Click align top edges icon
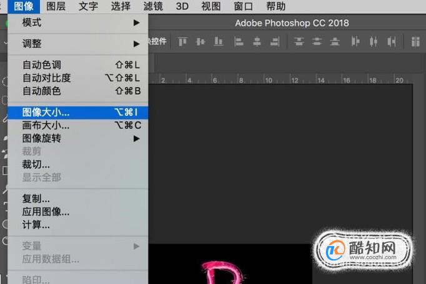This screenshot has width=426, height=284. [182, 42]
